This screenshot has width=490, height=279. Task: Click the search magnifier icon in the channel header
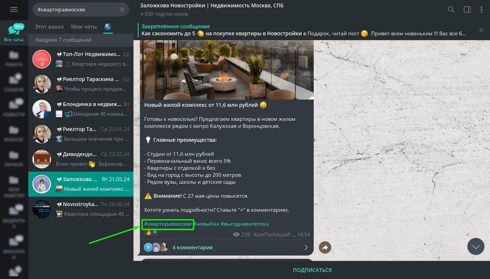pos(451,9)
